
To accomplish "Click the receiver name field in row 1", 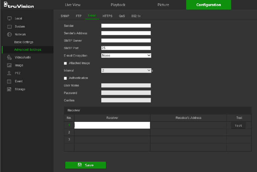I will point(112,125).
